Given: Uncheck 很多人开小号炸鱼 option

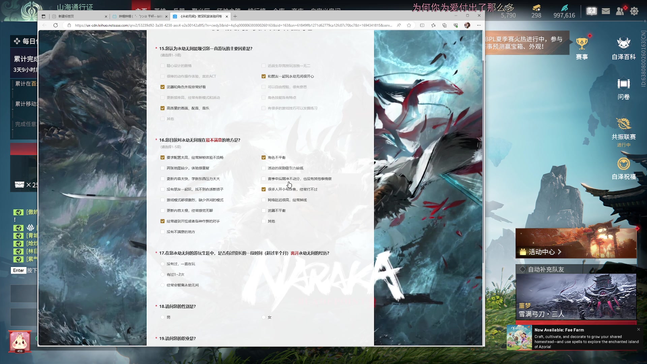Looking at the screenshot, I should pos(264,189).
